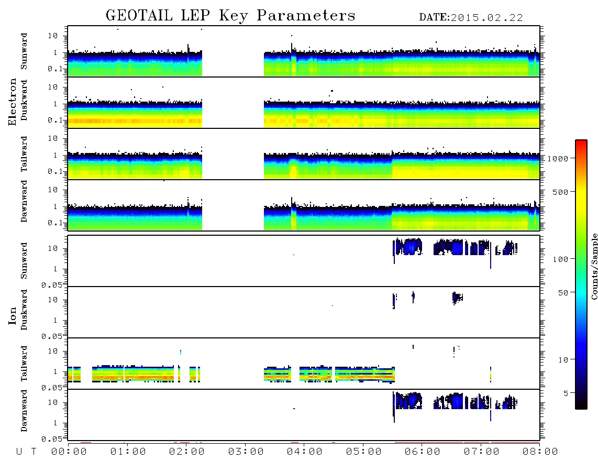Select the Electron Dawnward panel label
The width and height of the screenshot is (598, 461).
pyautogui.click(x=24, y=201)
